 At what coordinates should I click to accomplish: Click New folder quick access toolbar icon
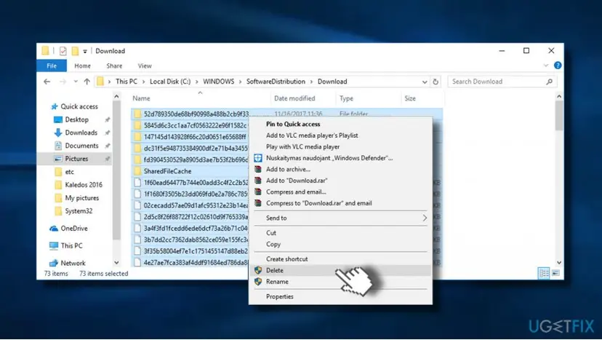(x=76, y=51)
